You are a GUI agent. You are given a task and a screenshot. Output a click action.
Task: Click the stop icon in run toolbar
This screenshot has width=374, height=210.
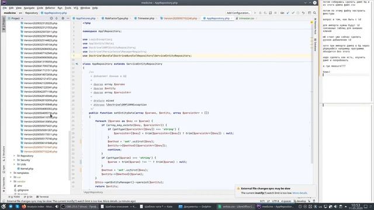tap(275, 13)
